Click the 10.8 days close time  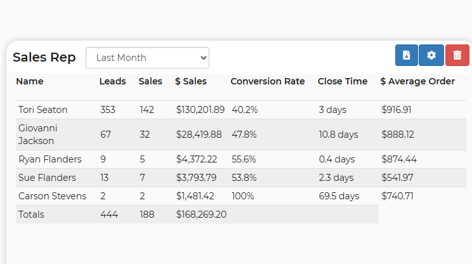[x=339, y=135]
